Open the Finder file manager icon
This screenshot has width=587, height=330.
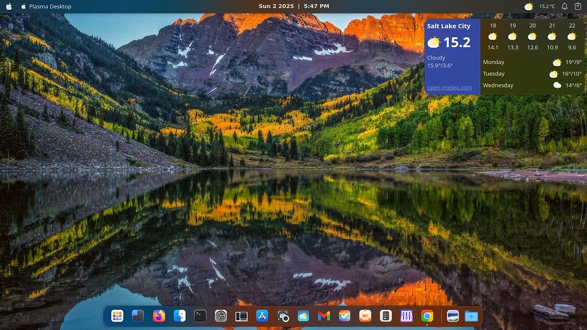[179, 316]
